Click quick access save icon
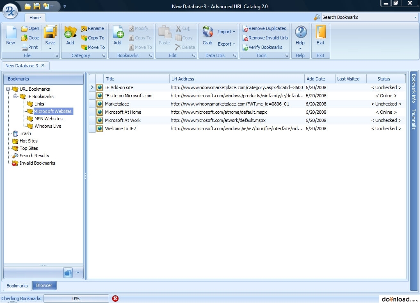 37,6
